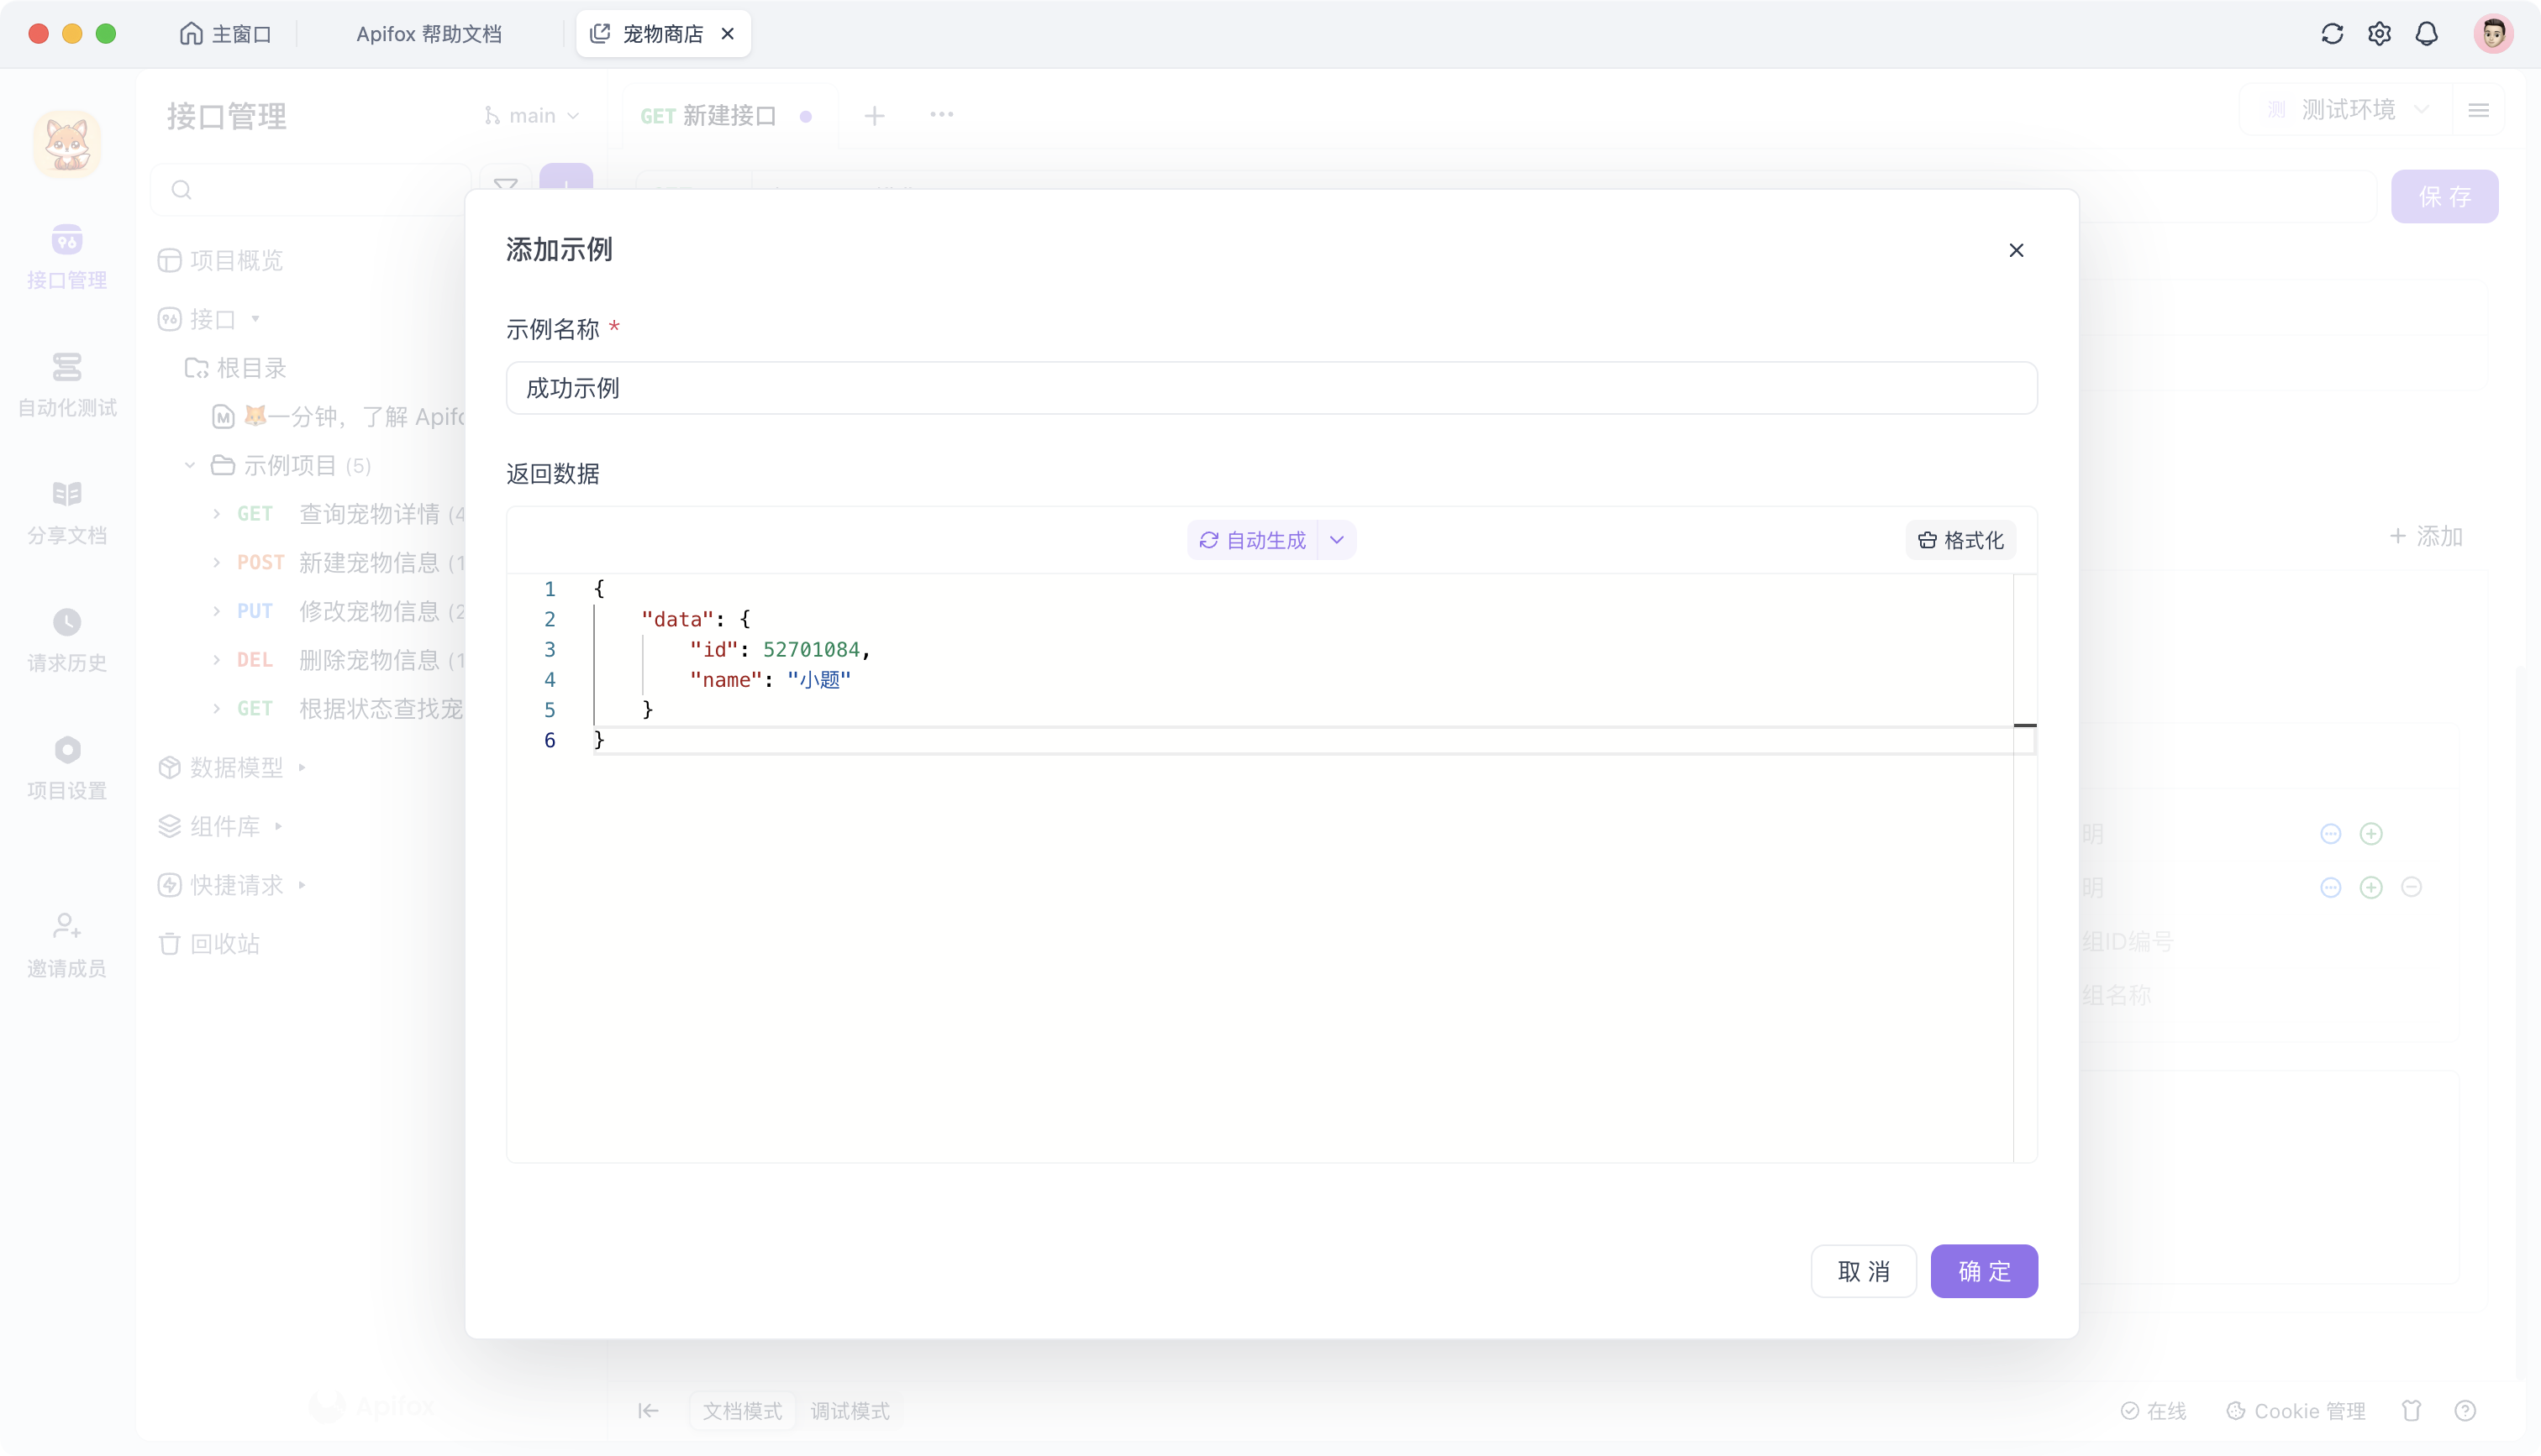2541x1456 pixels.
Task: Open the 自动生成 dropdown arrow
Action: click(x=1338, y=540)
